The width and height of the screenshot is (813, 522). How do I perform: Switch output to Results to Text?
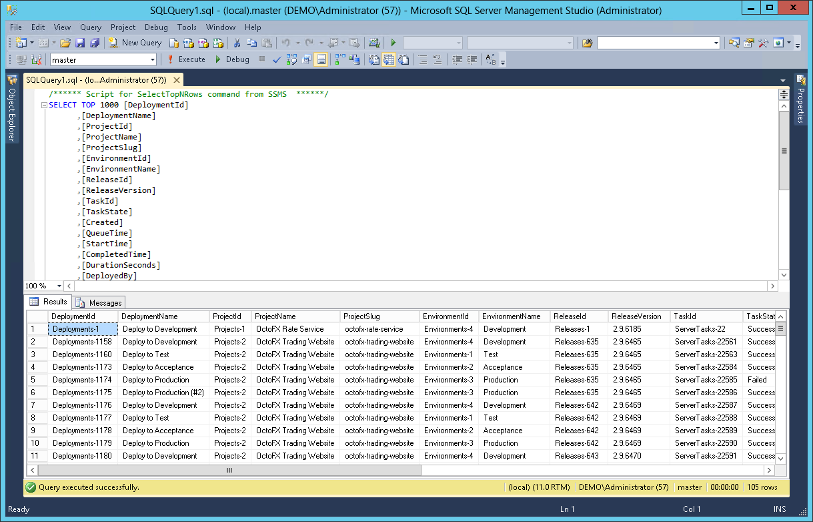(x=374, y=59)
